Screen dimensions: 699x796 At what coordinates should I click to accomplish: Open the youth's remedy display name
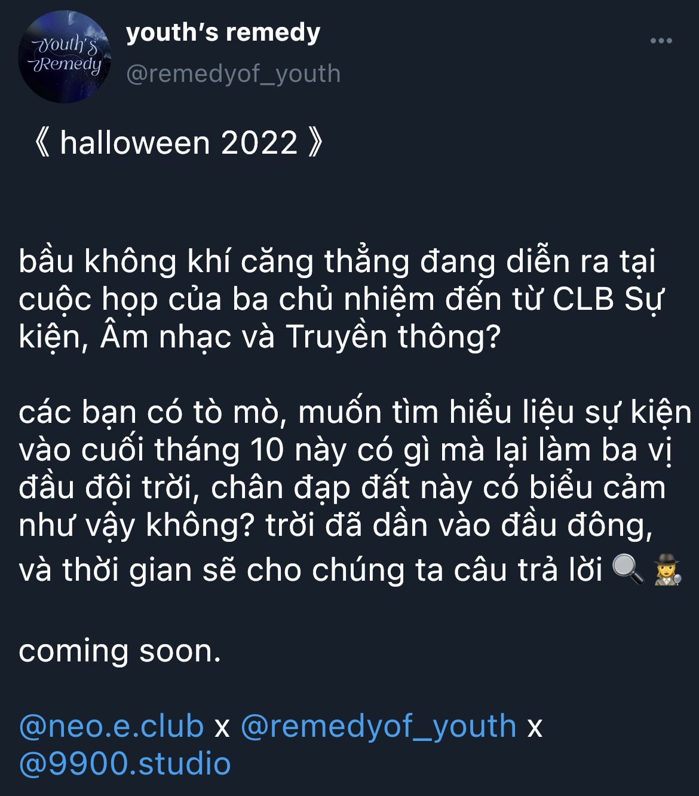[223, 32]
